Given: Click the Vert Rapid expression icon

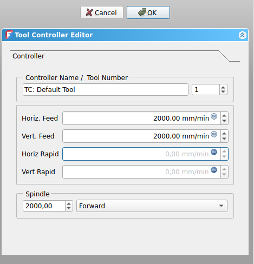Looking at the screenshot, I should pyautogui.click(x=214, y=170).
